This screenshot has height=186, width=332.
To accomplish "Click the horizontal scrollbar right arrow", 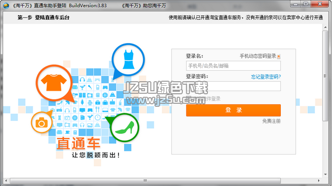I will coord(318,180).
